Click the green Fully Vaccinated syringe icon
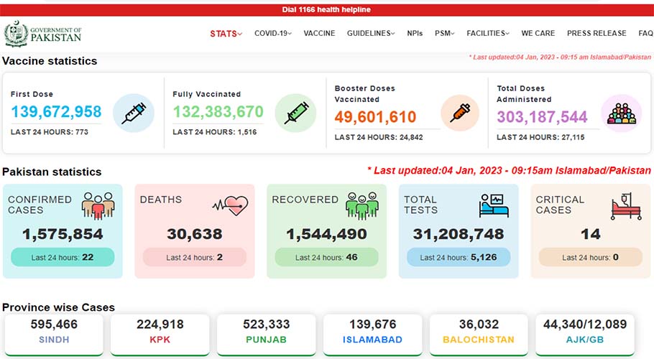The height and width of the screenshot is (359, 654). click(295, 113)
